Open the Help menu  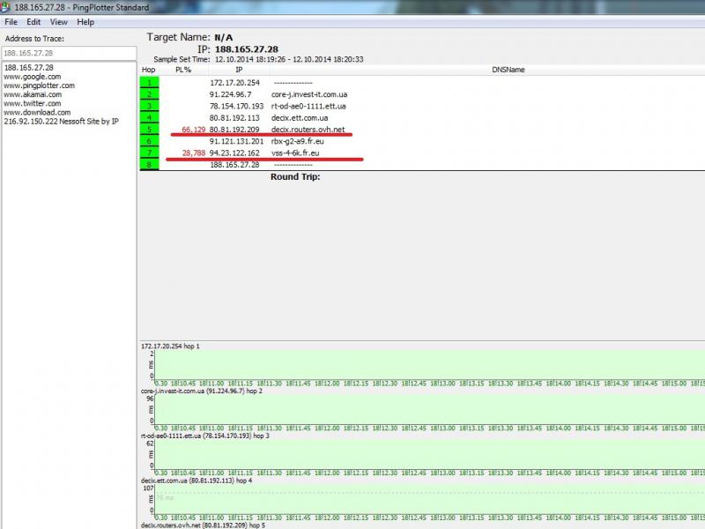tap(85, 22)
